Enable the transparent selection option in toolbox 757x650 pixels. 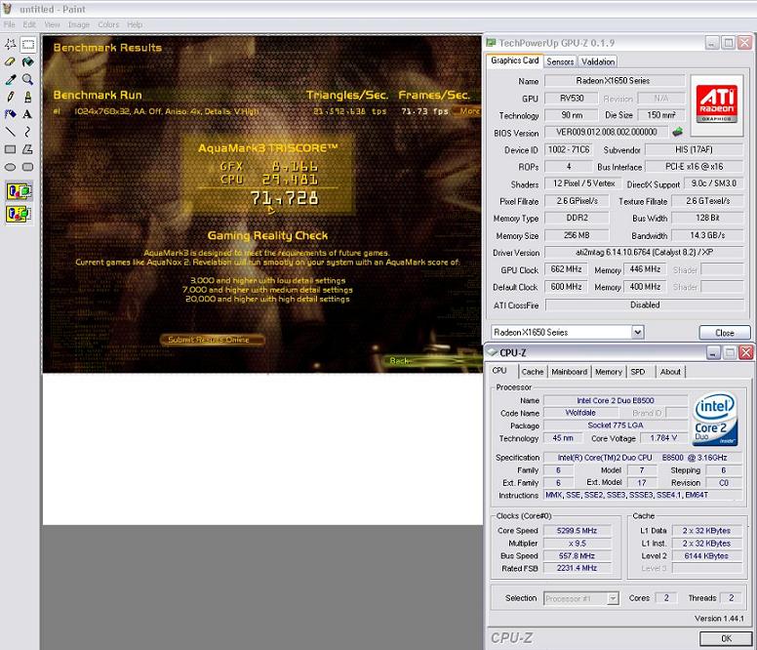tap(19, 214)
